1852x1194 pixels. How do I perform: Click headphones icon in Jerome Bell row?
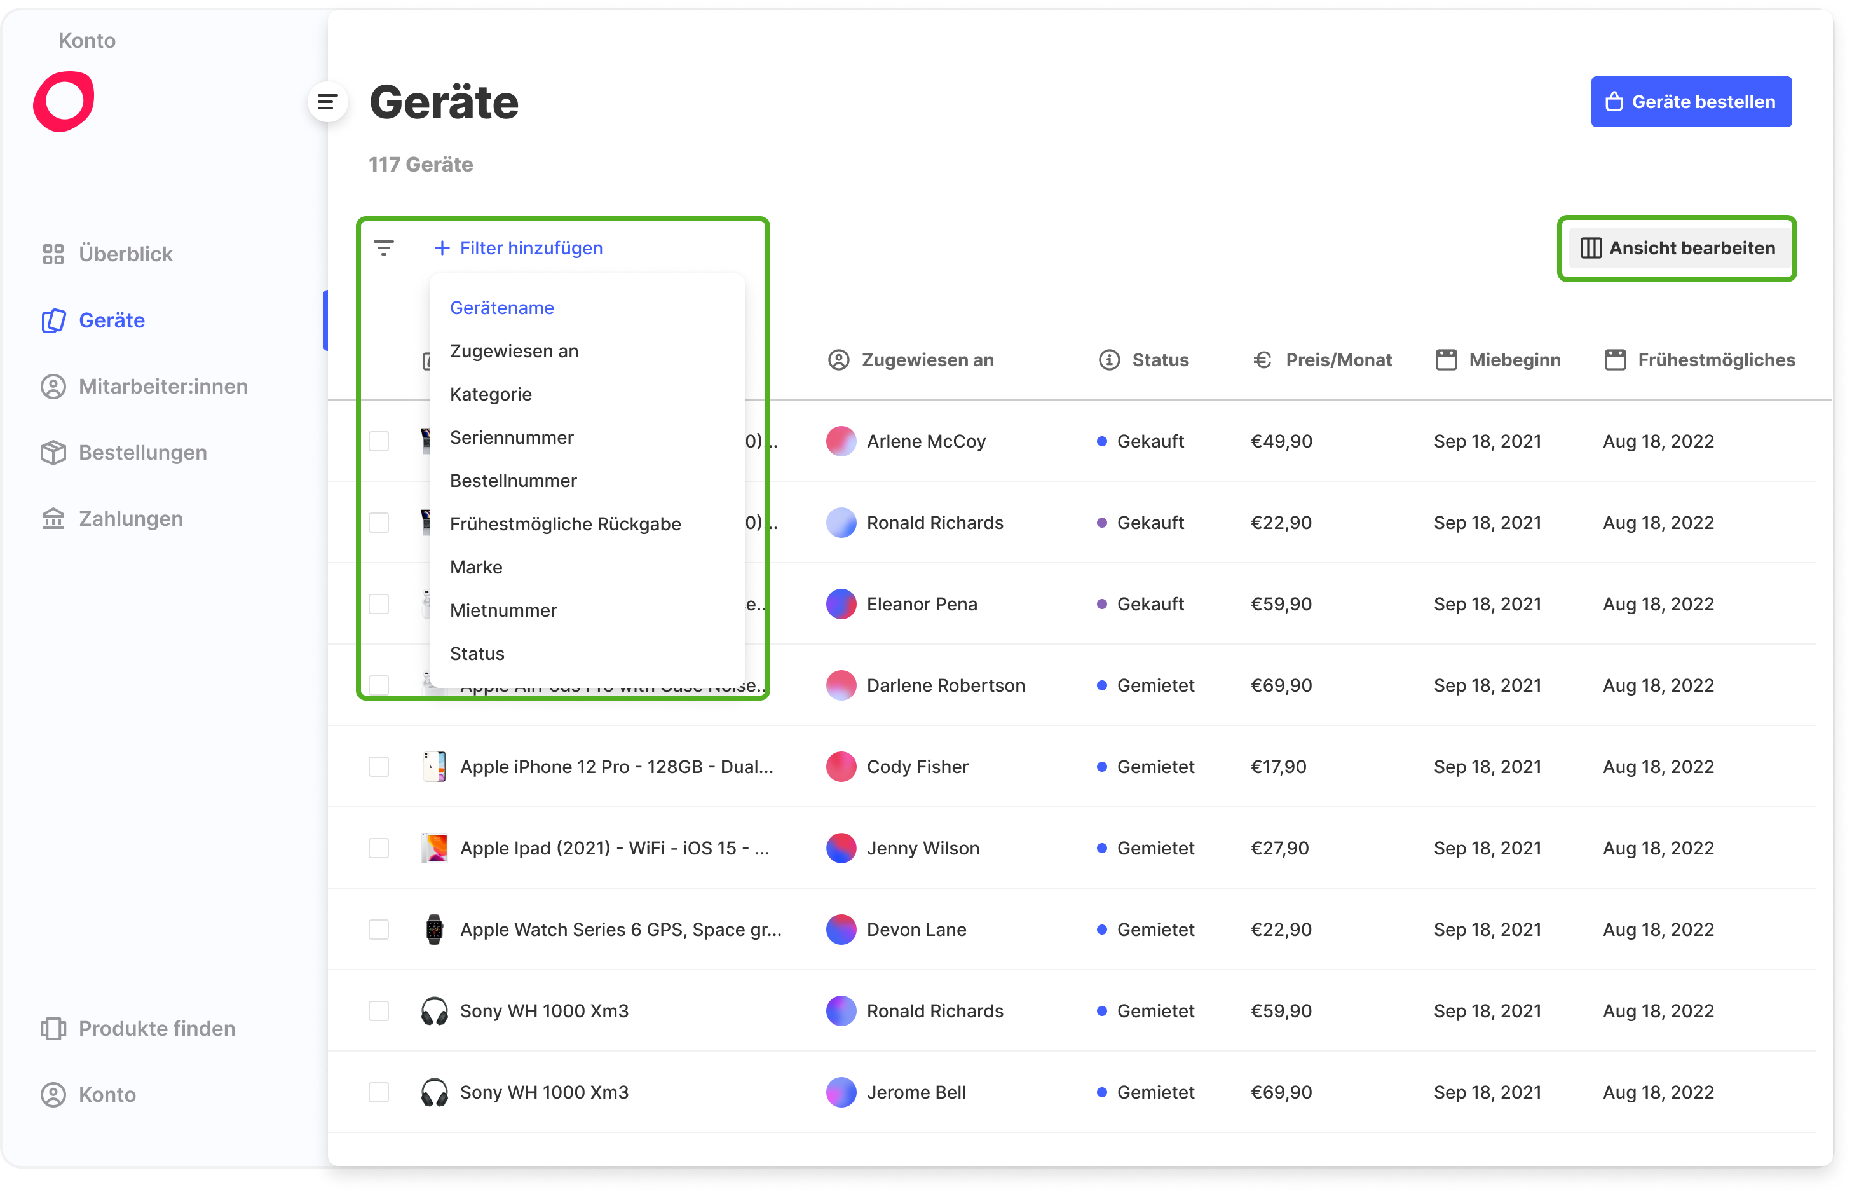pos(435,1092)
